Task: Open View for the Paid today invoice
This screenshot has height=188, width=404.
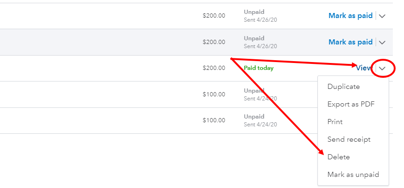Action: pos(364,68)
